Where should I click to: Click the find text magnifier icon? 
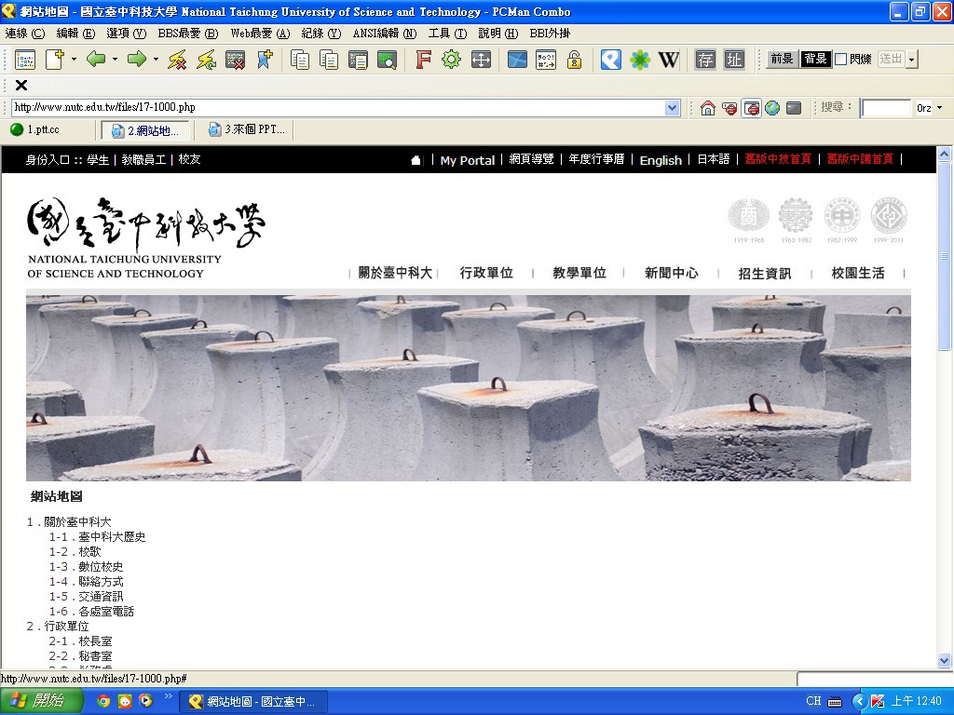click(387, 60)
